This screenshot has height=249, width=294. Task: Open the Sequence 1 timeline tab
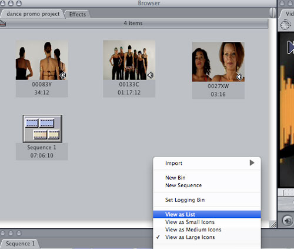tap(20, 244)
